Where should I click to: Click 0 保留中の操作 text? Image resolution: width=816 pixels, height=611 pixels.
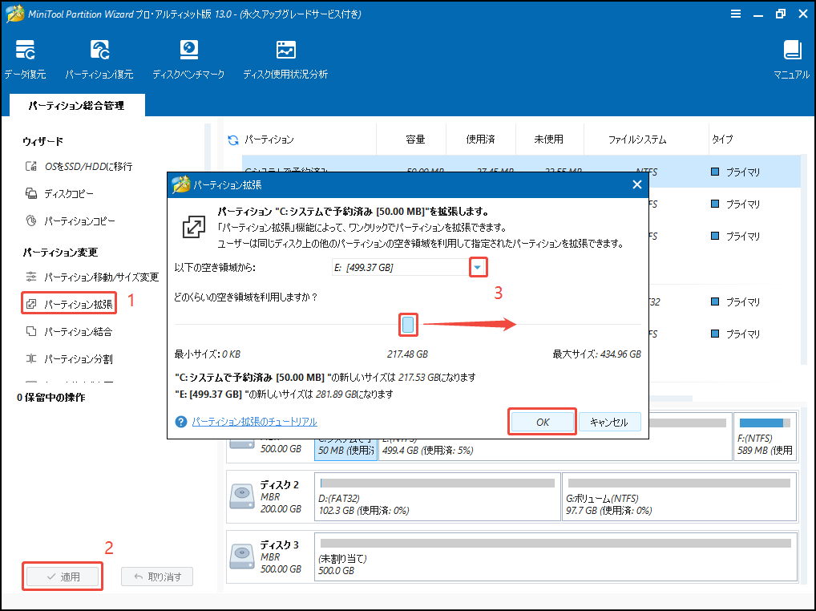coord(51,398)
